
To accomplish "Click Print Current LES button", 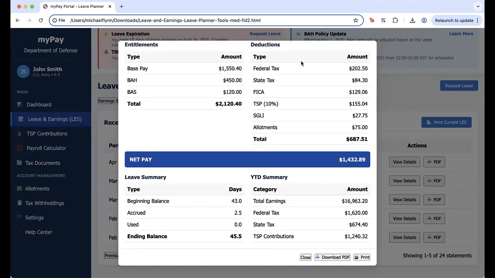I will (x=446, y=122).
